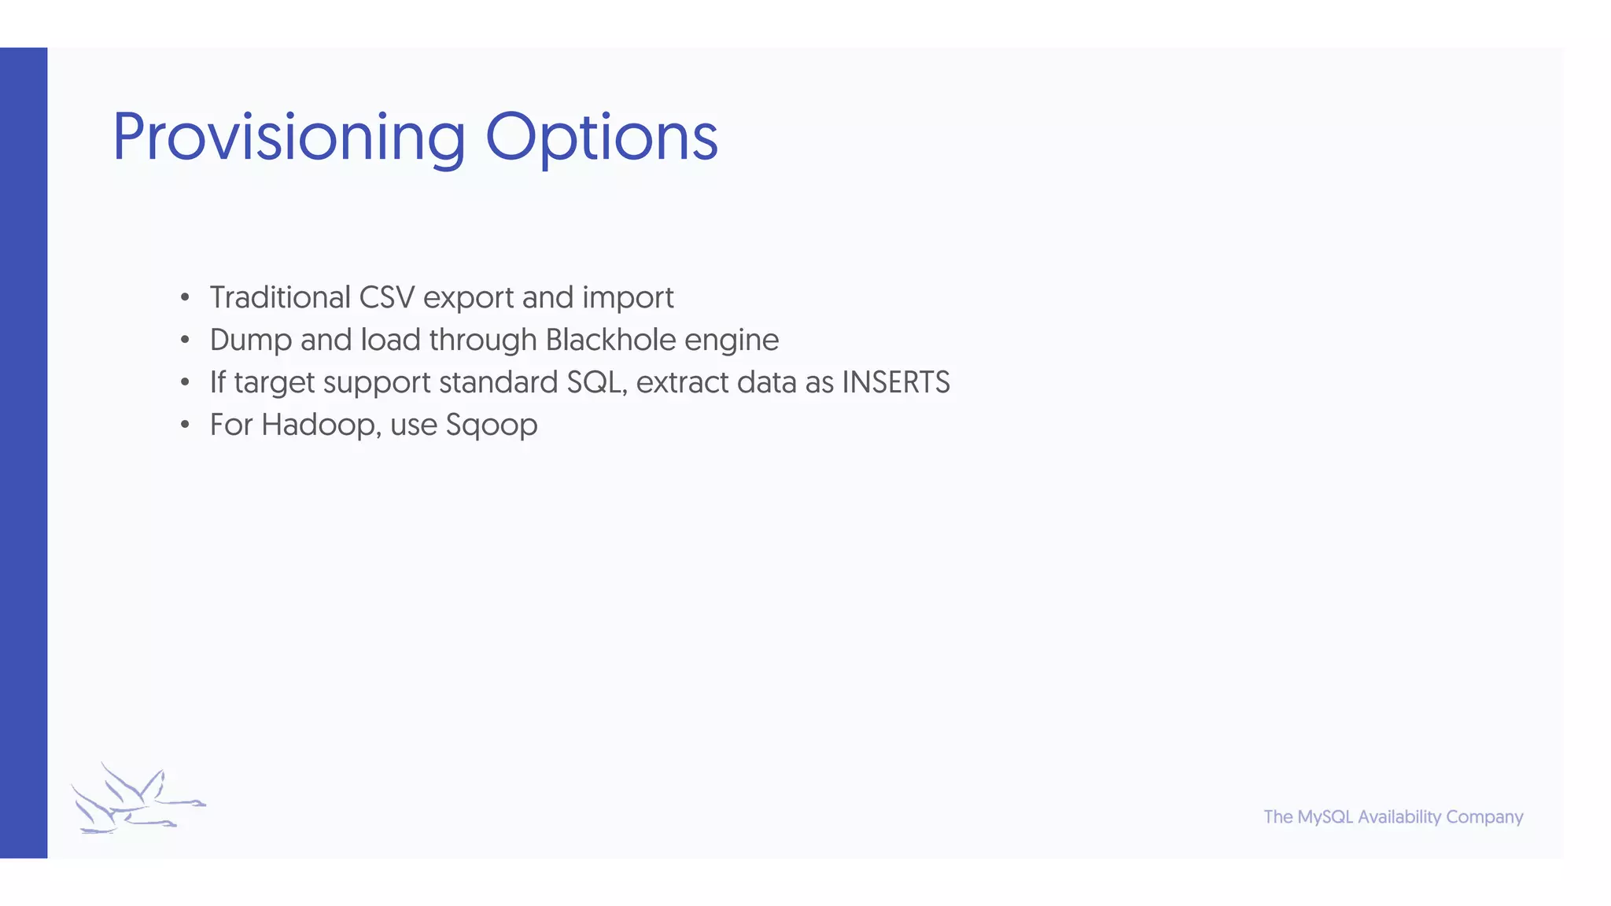The image size is (1611, 906).
Task: Click the word 'Options' in the title
Action: [x=601, y=138]
